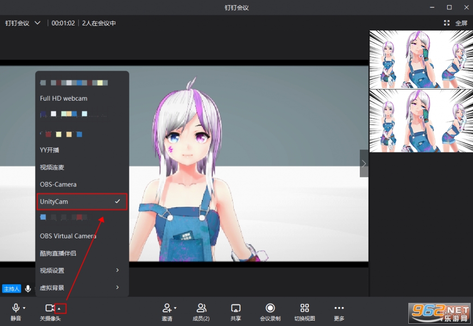Select the top participant video thumbnail
473x326 pixels.
421,60
